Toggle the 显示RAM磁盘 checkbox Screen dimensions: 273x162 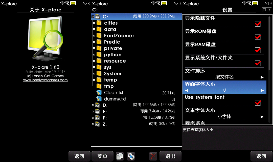pyautogui.click(x=258, y=50)
